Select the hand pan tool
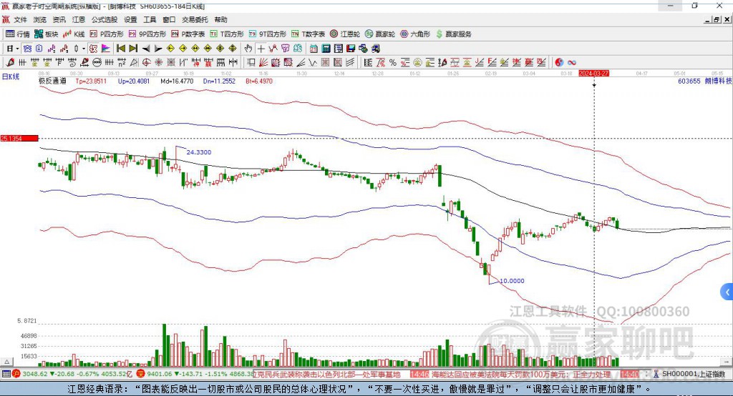This screenshot has width=733, height=396. point(248,49)
